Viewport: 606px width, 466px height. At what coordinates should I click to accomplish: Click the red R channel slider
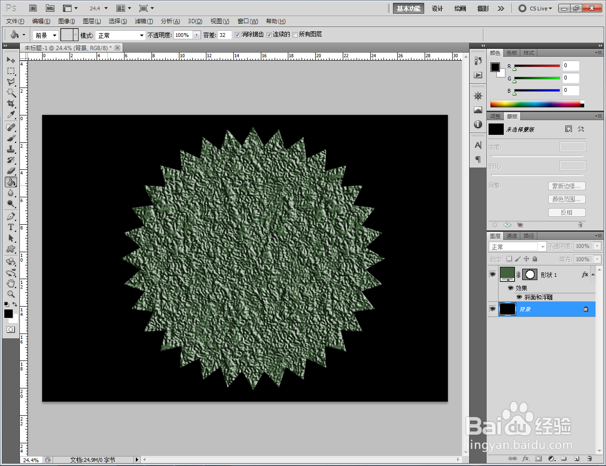537,66
